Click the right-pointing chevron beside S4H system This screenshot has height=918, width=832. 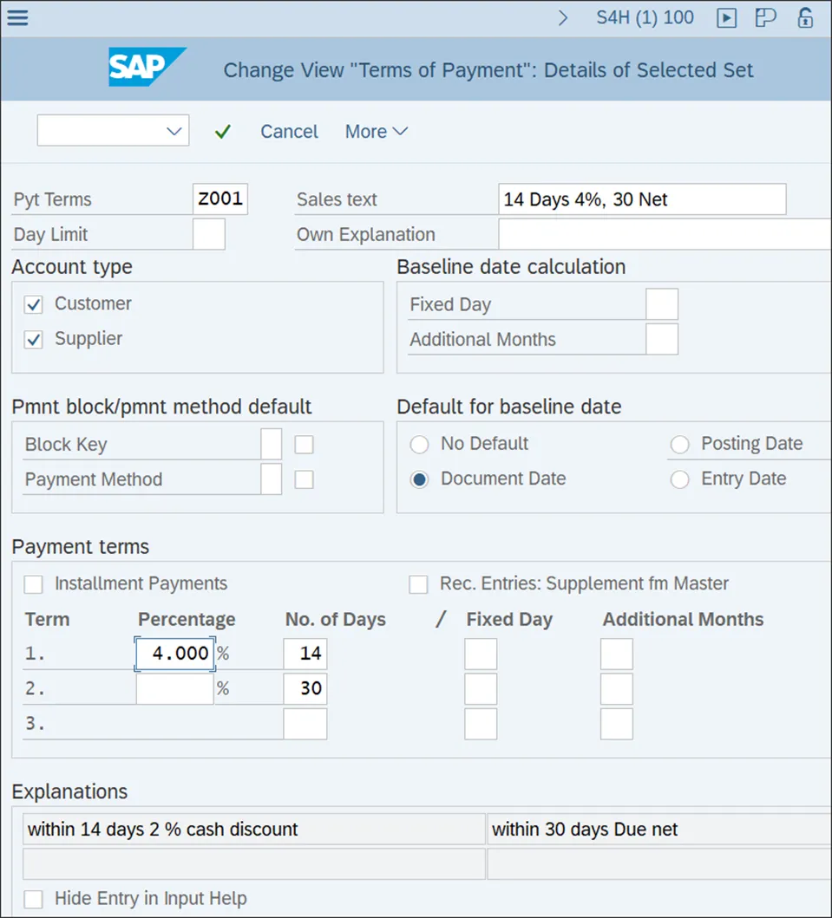tap(564, 17)
